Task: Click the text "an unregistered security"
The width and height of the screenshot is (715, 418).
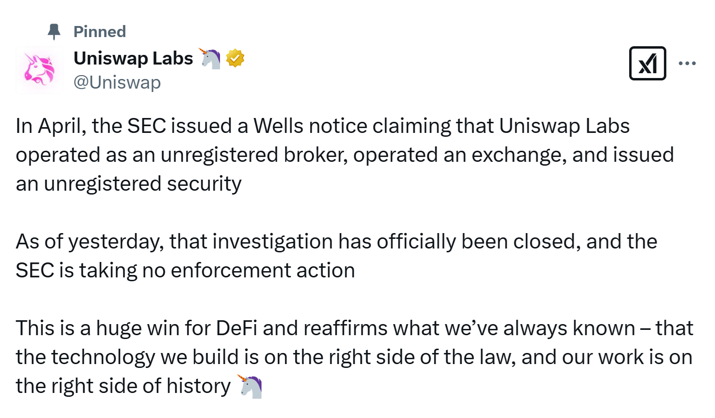Action: (129, 184)
